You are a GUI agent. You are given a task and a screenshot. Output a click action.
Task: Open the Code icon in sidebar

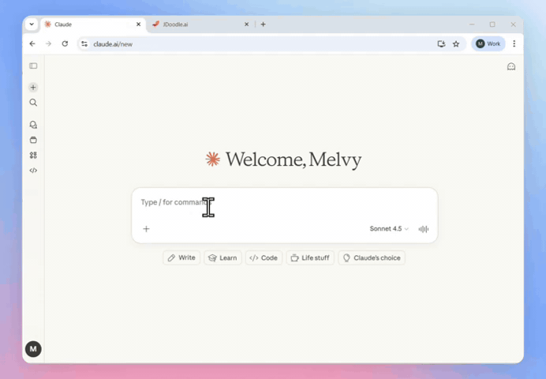pos(33,171)
